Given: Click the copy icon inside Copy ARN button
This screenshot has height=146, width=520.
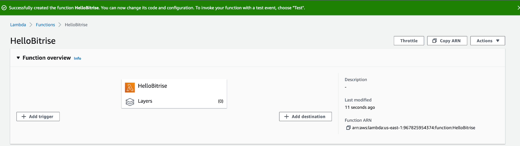Looking at the screenshot, I should [x=435, y=41].
